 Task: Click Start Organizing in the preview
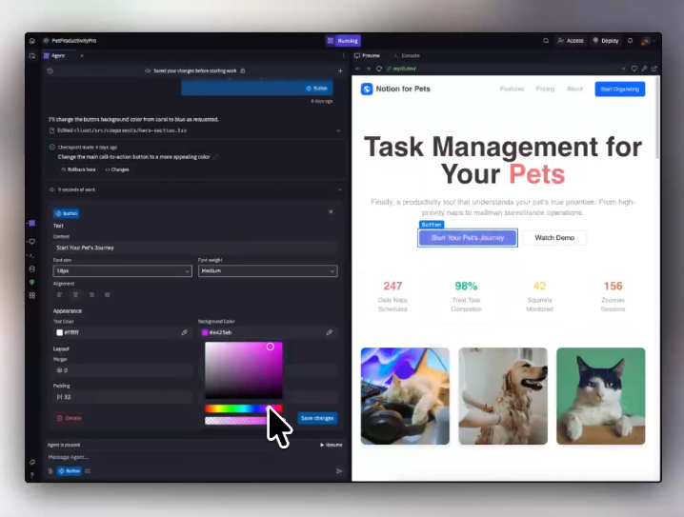tap(620, 89)
